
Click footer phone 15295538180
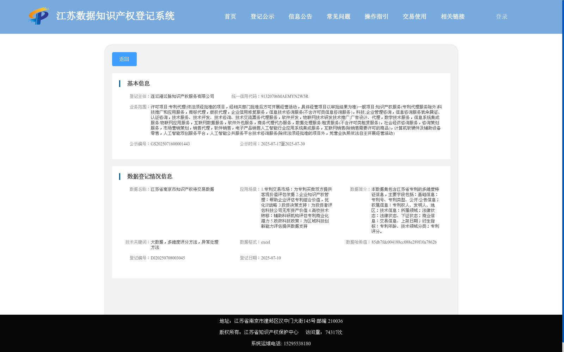point(297,344)
